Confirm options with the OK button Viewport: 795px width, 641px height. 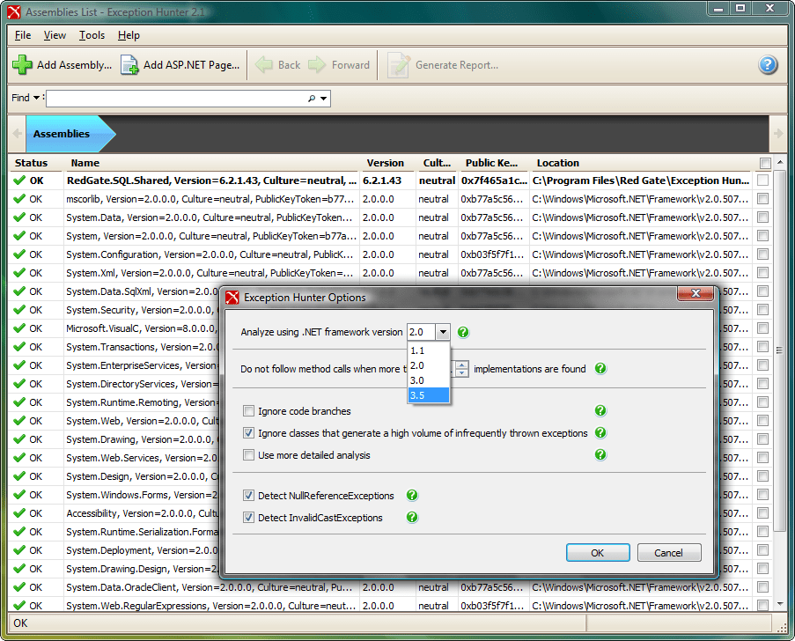coord(598,552)
